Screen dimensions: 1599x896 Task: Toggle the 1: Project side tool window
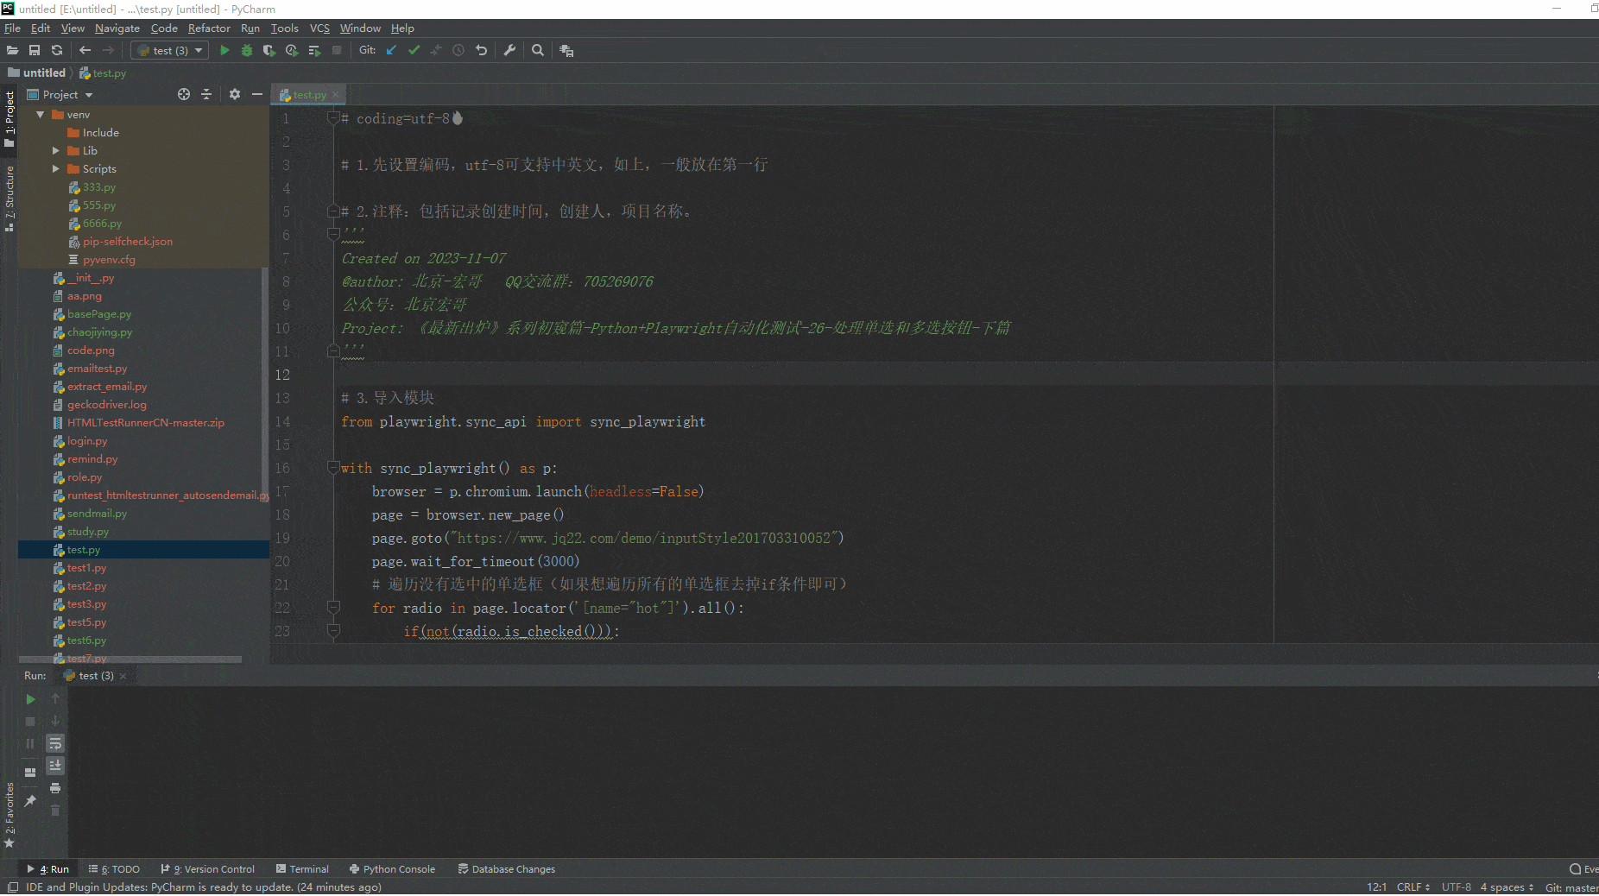[x=9, y=118]
